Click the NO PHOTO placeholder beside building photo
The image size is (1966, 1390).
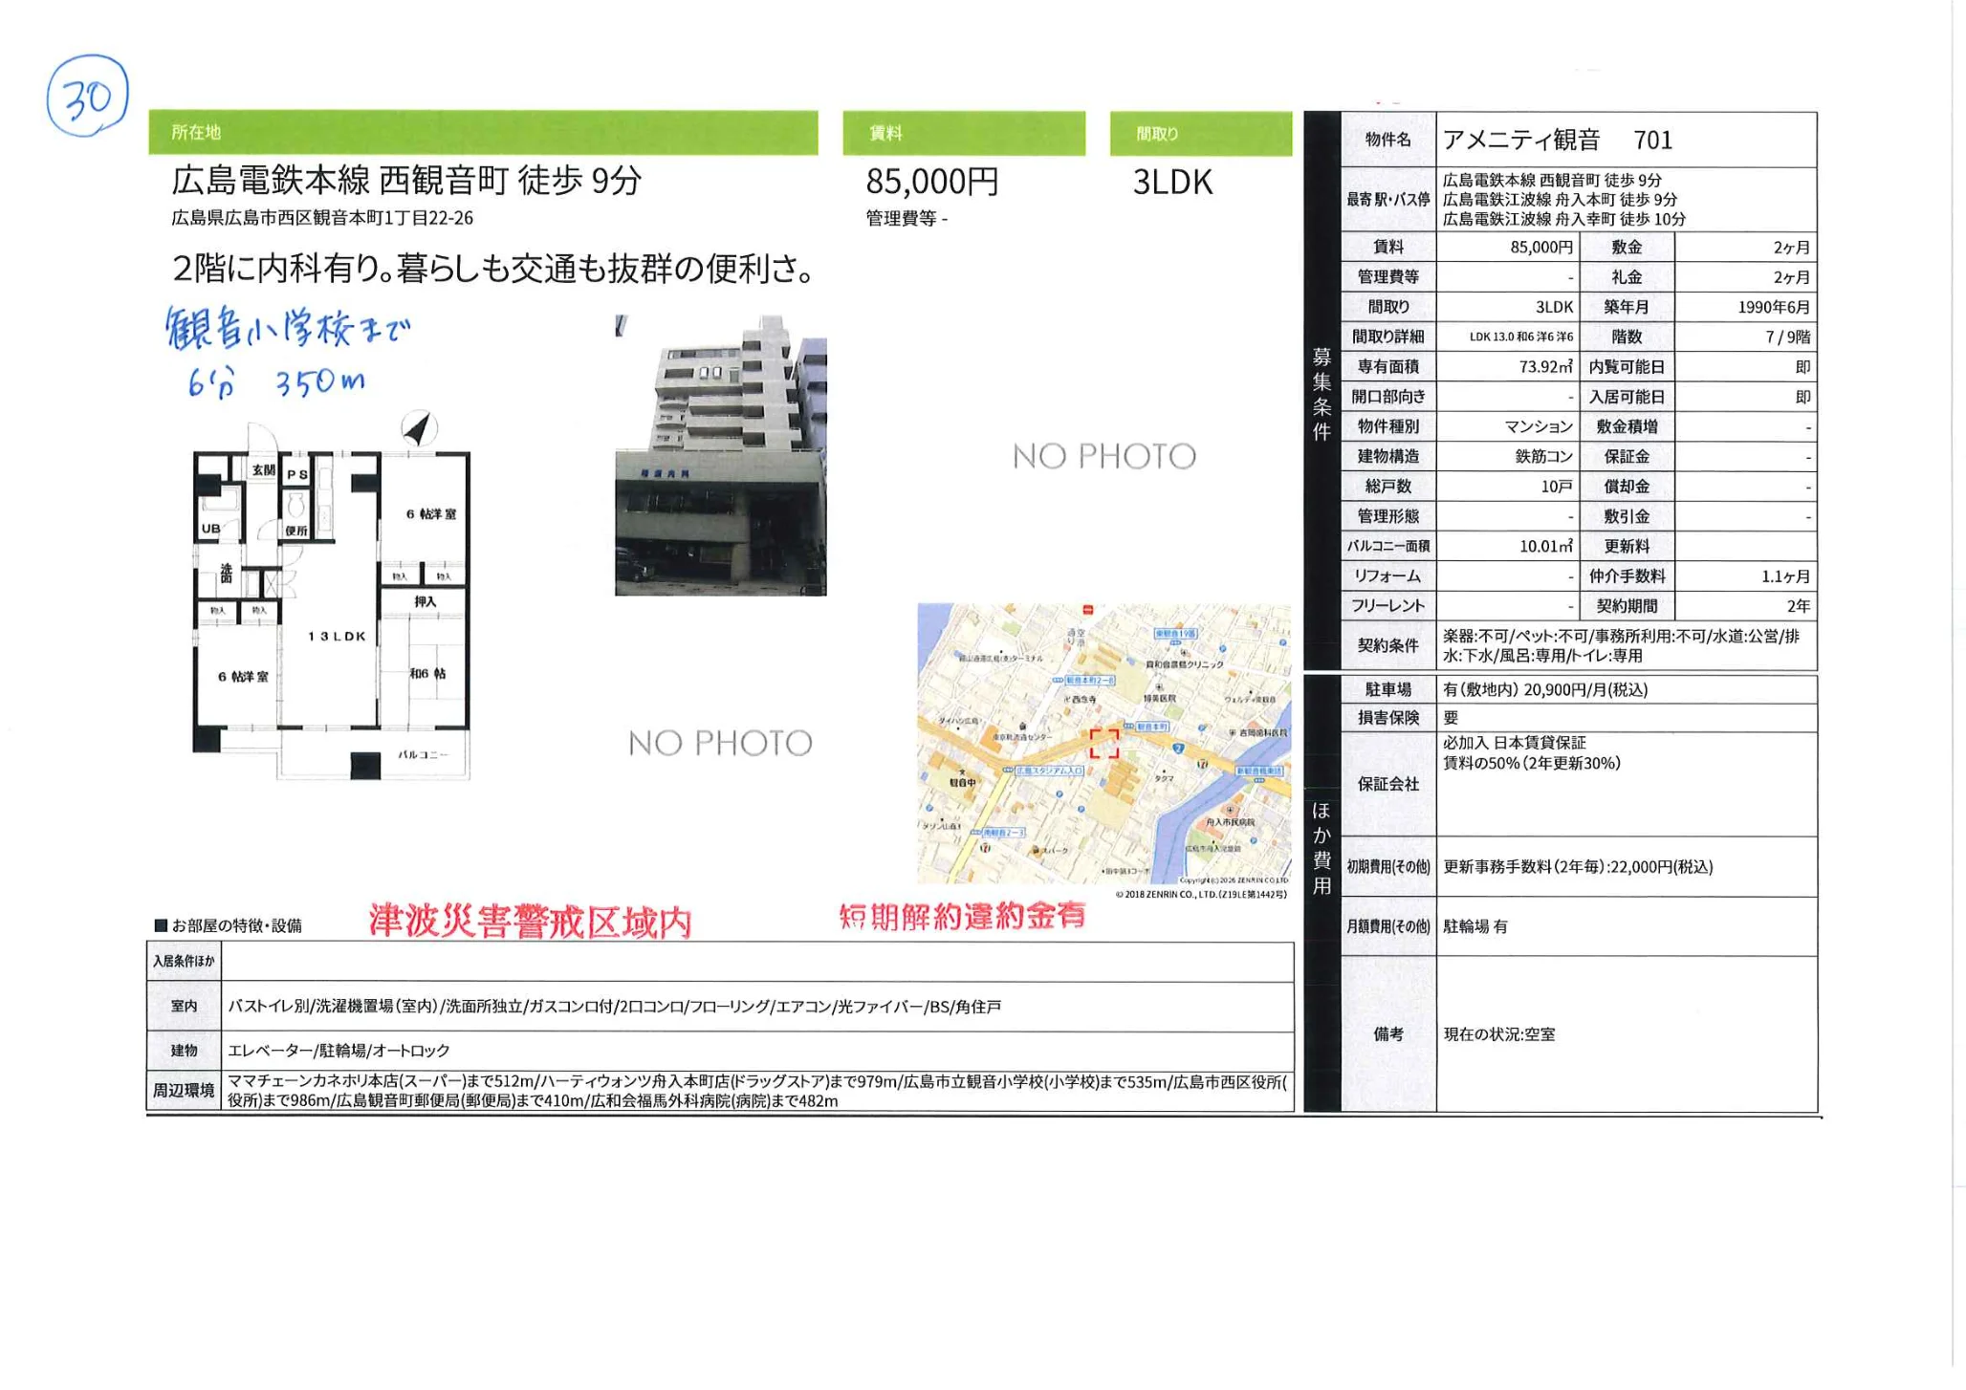pyautogui.click(x=1103, y=457)
